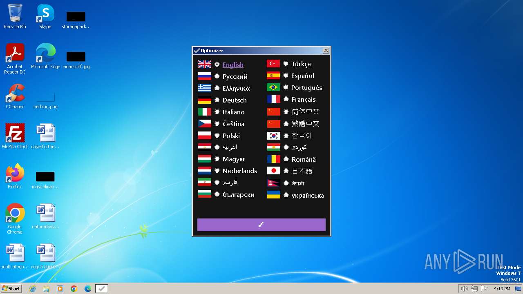523x294 pixels.
Task: Click the Egyptian flag icon
Action: pos(205,147)
